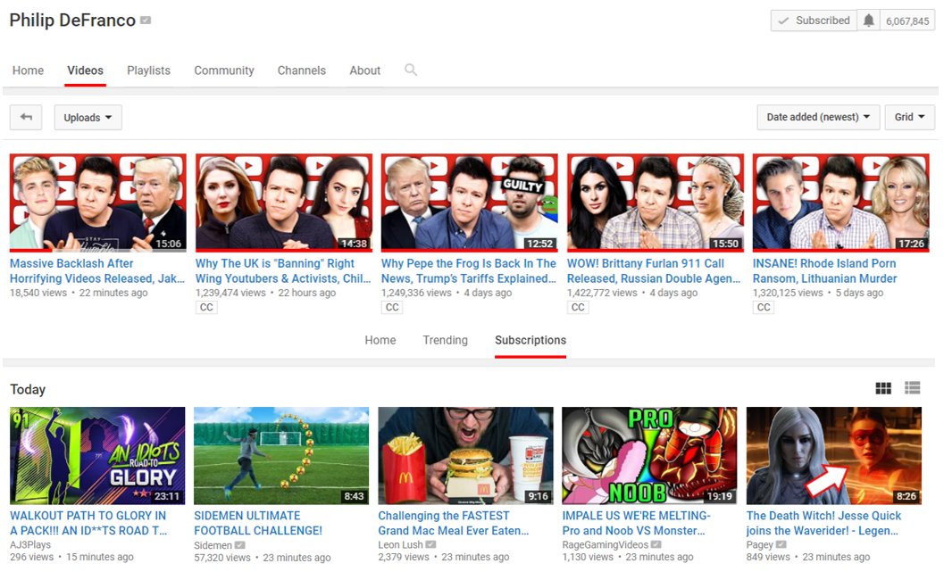
Task: Open INSANE! Rhode Island Porn Ransom title
Action: click(x=825, y=270)
